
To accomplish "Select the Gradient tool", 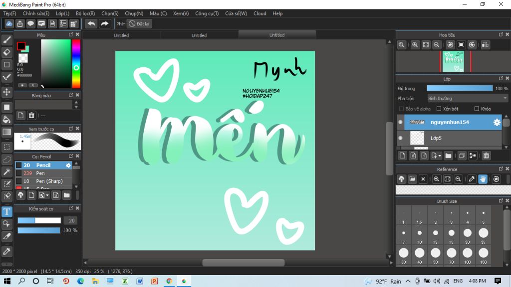I will (x=7, y=132).
